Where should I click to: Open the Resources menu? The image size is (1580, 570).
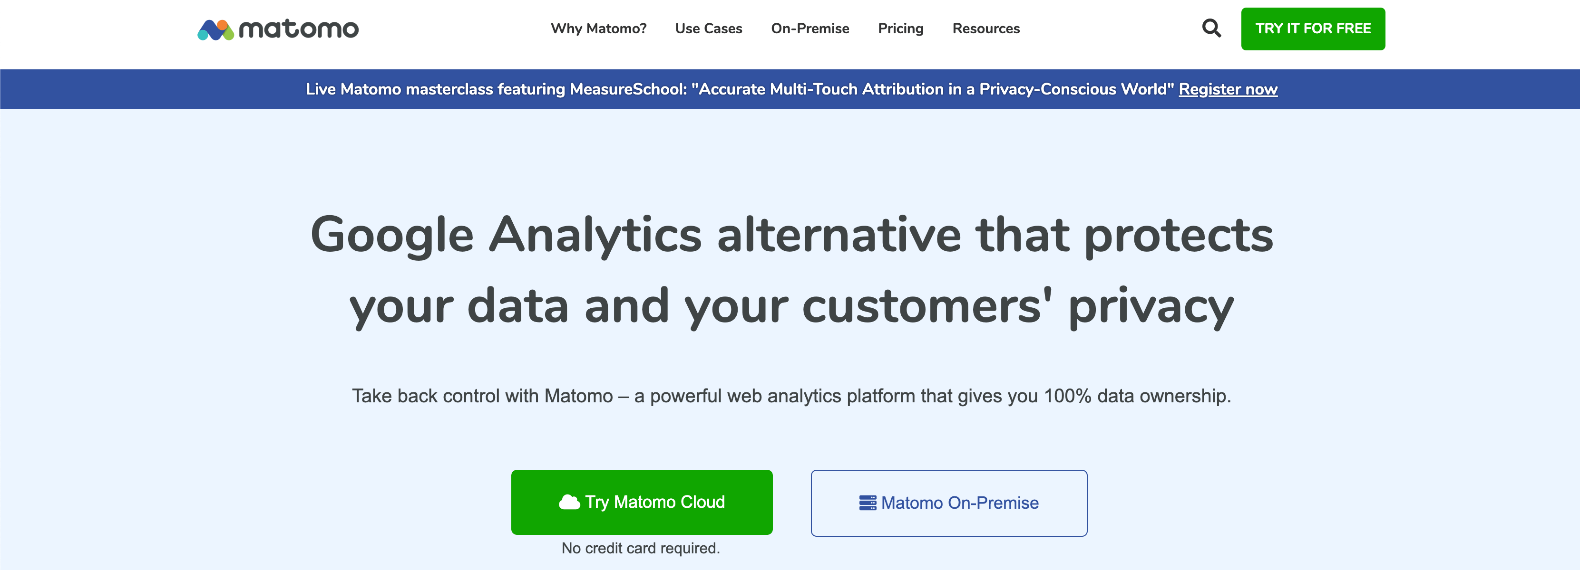(985, 29)
